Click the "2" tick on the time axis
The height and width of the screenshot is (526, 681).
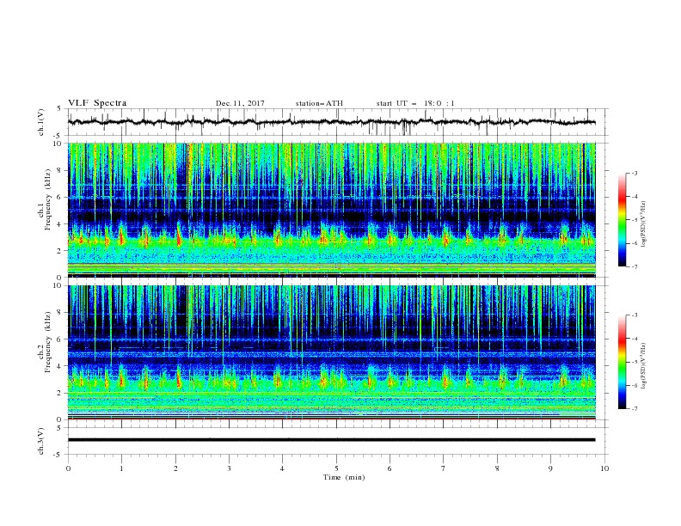tap(175, 468)
